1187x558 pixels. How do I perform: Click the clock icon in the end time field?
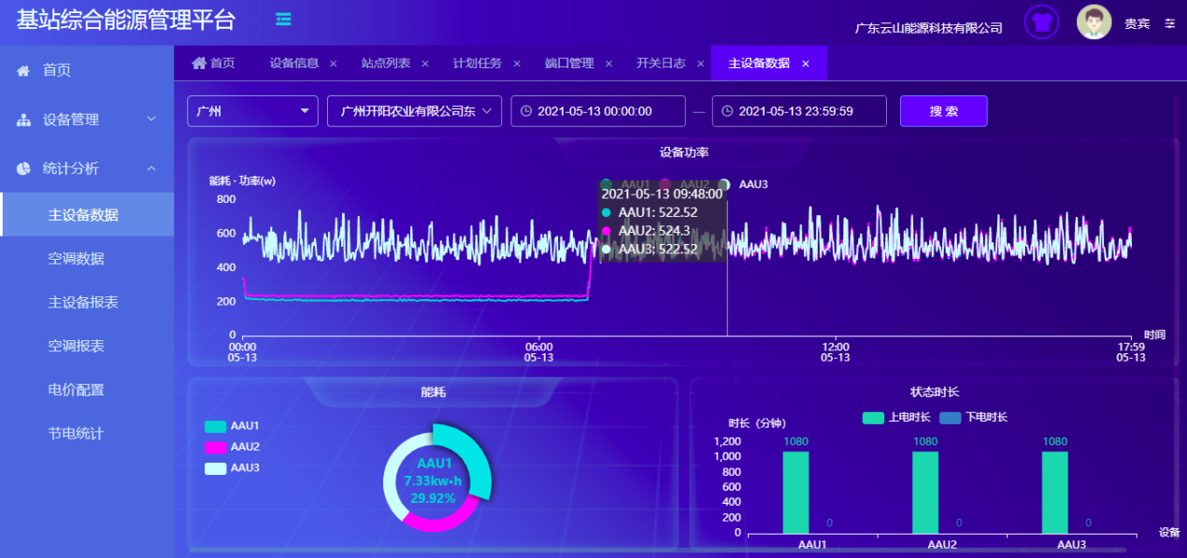pos(728,111)
